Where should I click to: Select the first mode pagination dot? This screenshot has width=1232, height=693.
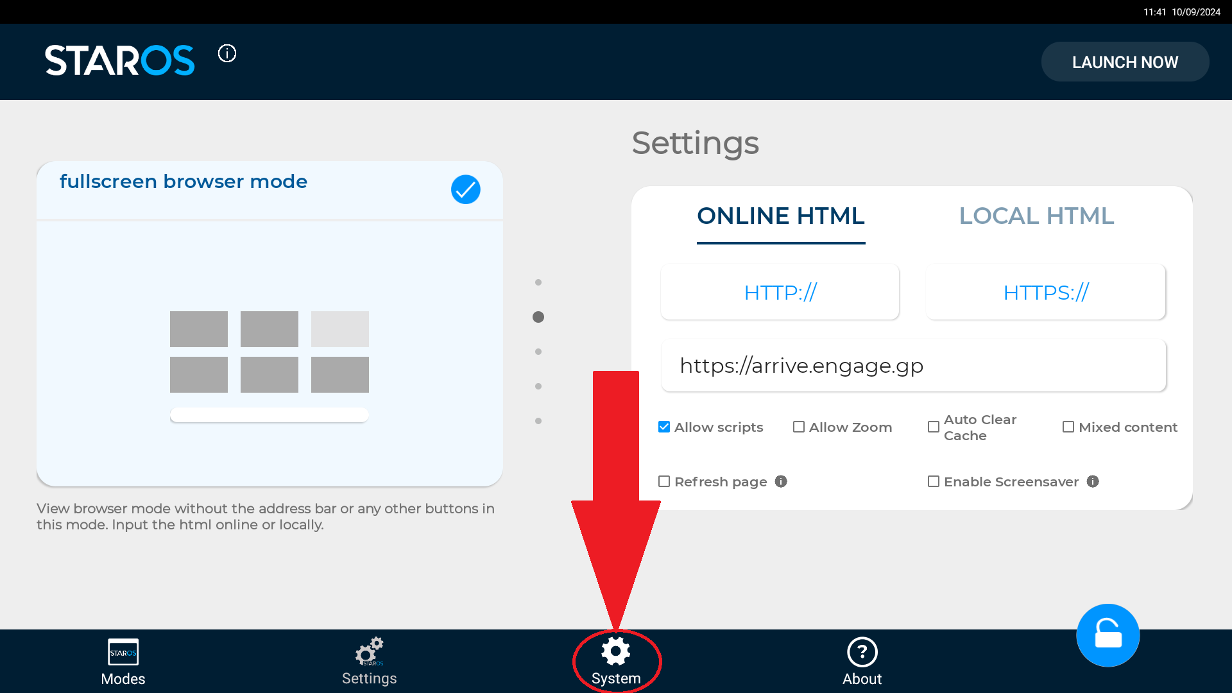(538, 282)
